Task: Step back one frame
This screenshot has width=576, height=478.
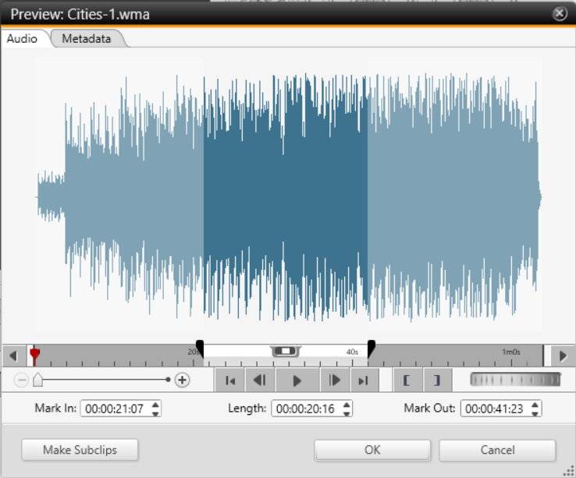Action: [x=260, y=381]
